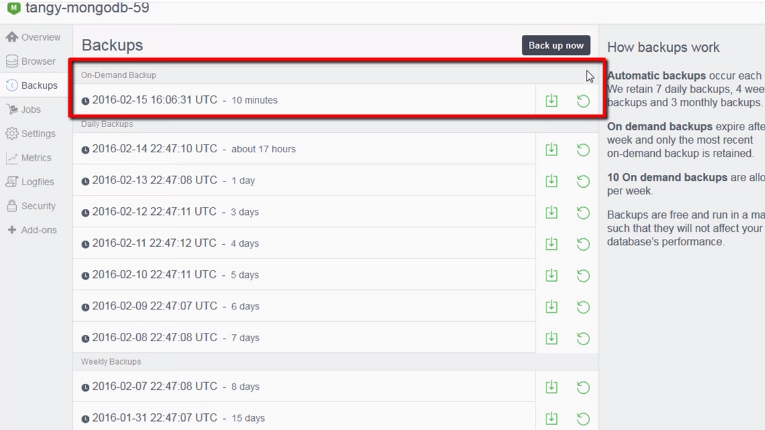Restore the 2016-02-13 daily backup

pyautogui.click(x=583, y=181)
